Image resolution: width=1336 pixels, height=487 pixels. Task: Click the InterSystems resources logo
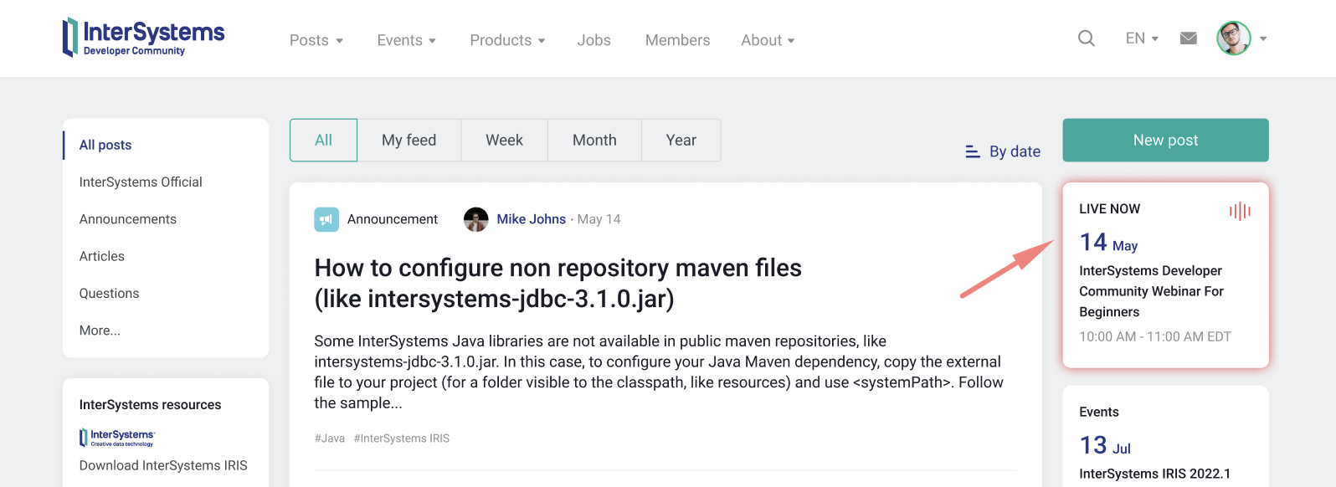tap(117, 437)
